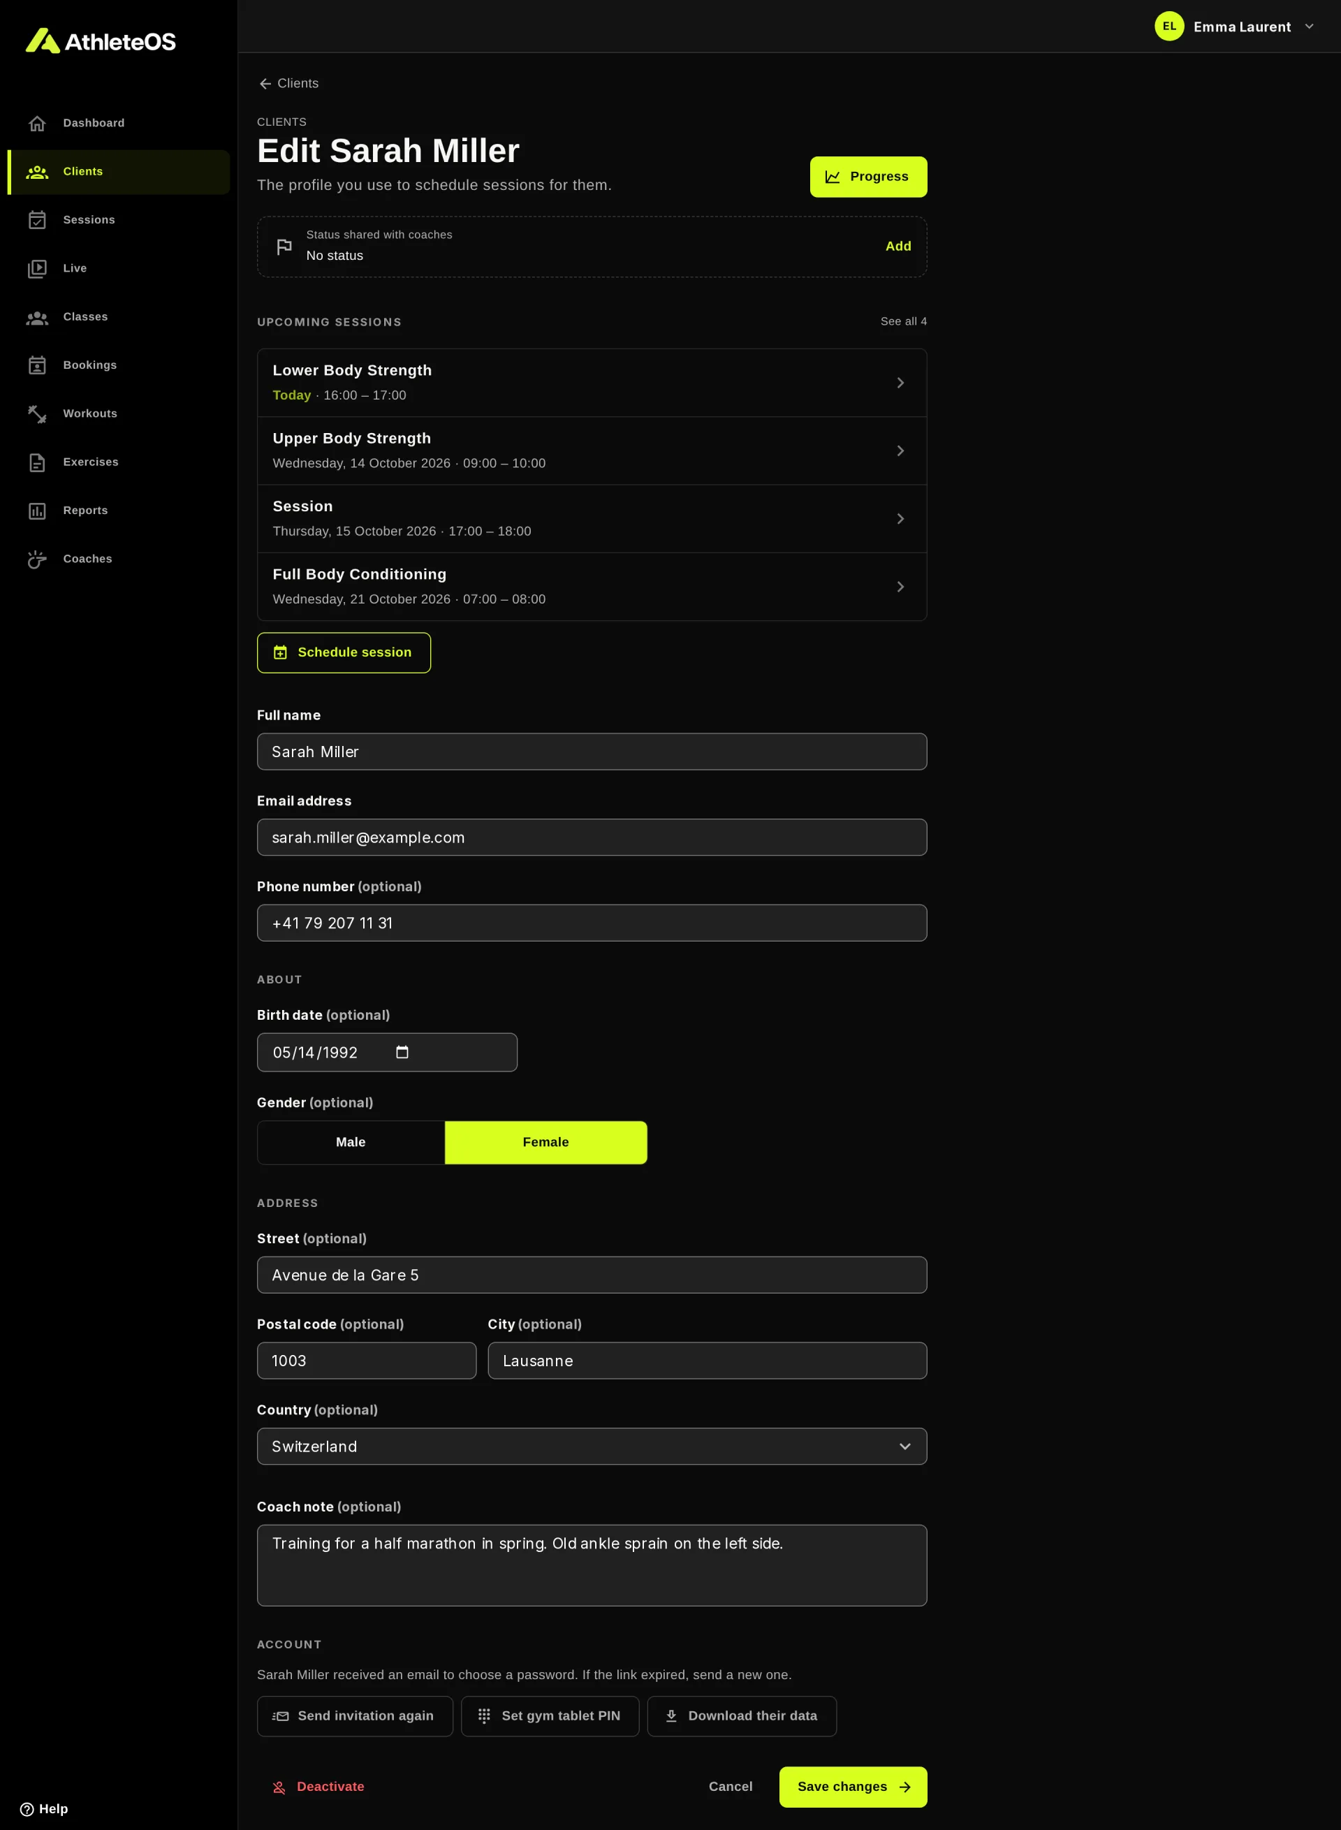Click the Workouts dumbbell icon
This screenshot has height=1830, width=1341.
click(x=37, y=414)
